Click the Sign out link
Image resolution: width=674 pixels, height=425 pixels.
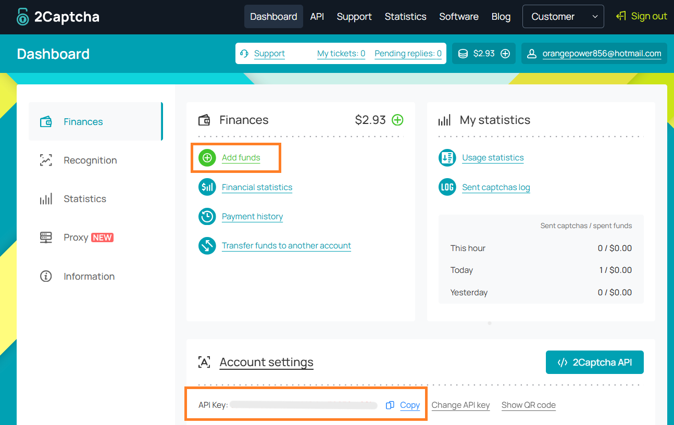[649, 16]
